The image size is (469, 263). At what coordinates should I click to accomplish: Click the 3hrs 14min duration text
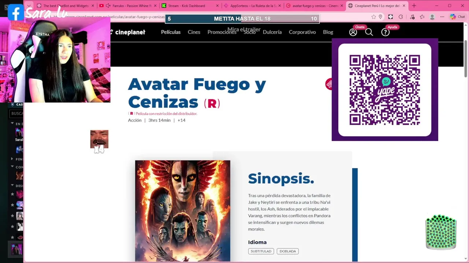click(159, 120)
